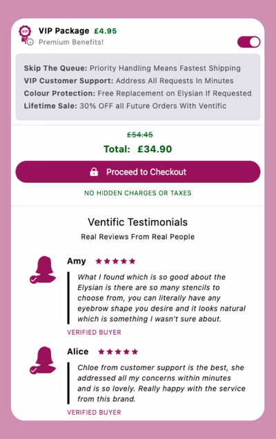
Task: Click the checkmark badge on Amy's avatar
Action: coord(34,280)
